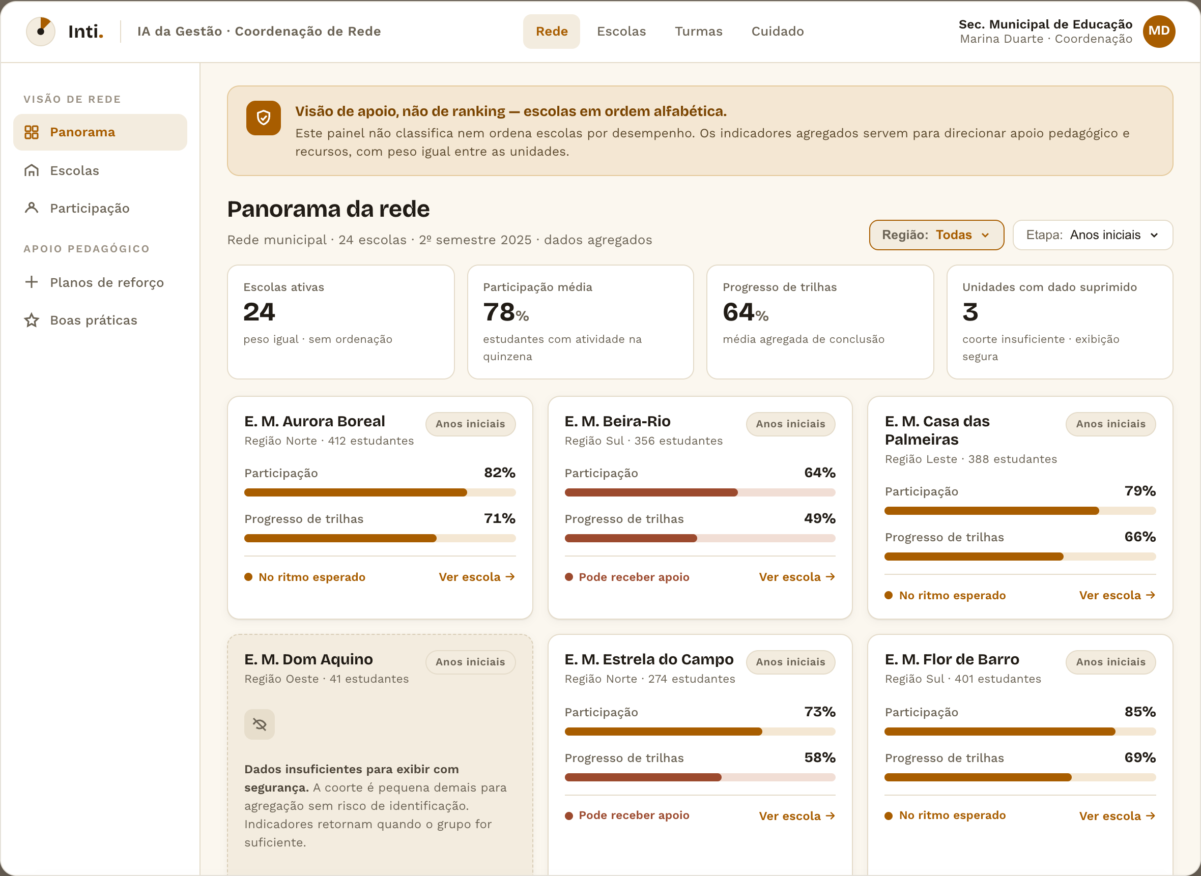Click the star icon beside Boas práticas
1201x876 pixels.
pyautogui.click(x=32, y=320)
